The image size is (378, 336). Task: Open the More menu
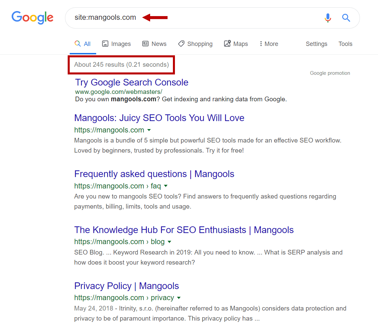pos(269,44)
